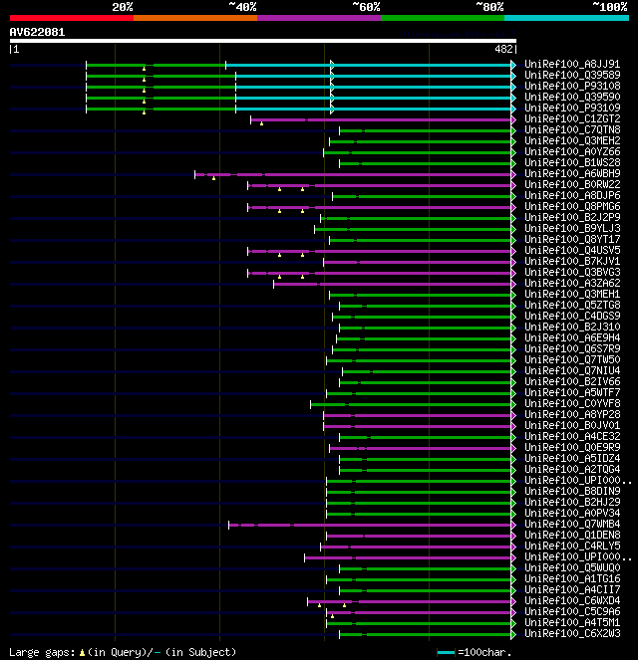
Task: Click the UniRef100_Q0E9R9 label
Action: [x=572, y=447]
